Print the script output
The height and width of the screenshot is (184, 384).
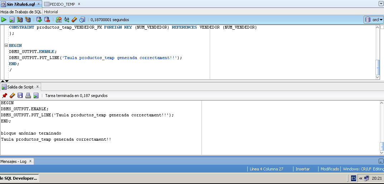28,96
